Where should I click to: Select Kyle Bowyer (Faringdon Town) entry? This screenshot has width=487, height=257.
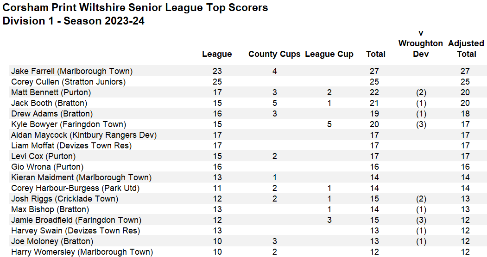coord(69,124)
